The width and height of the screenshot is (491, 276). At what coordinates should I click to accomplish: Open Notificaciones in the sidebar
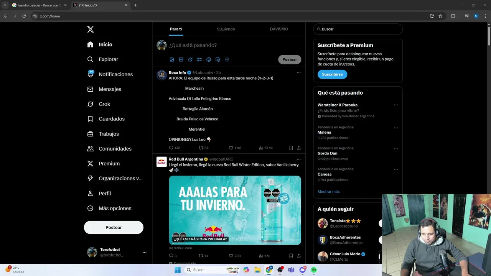coord(110,74)
